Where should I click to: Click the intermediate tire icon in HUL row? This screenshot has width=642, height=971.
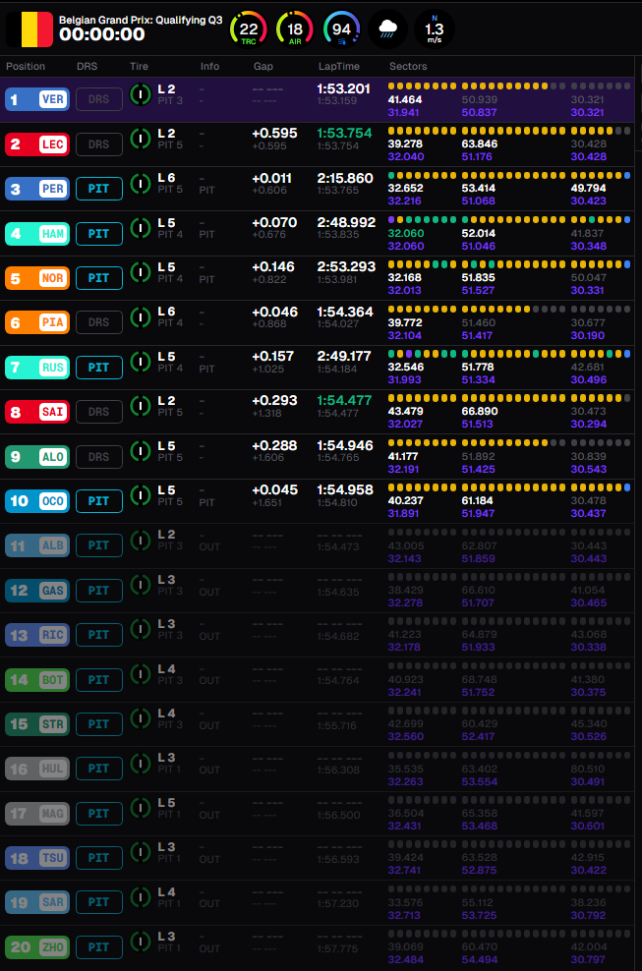[x=141, y=763]
